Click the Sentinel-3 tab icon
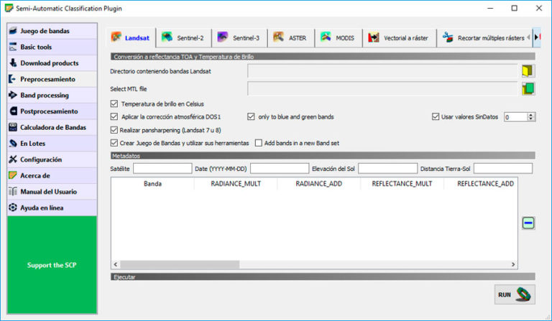 click(223, 37)
